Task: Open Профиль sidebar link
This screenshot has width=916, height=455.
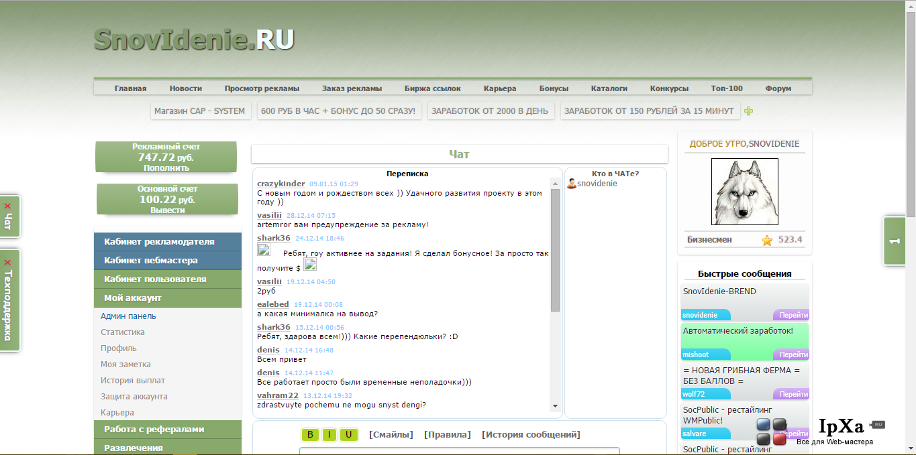Action: tap(119, 348)
